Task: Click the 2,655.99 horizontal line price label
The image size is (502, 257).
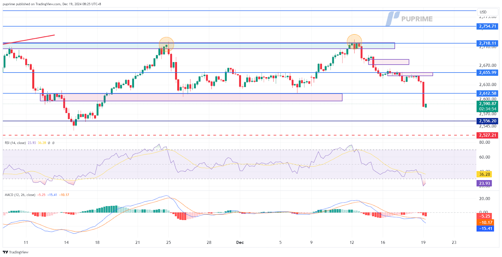Action: (487, 72)
